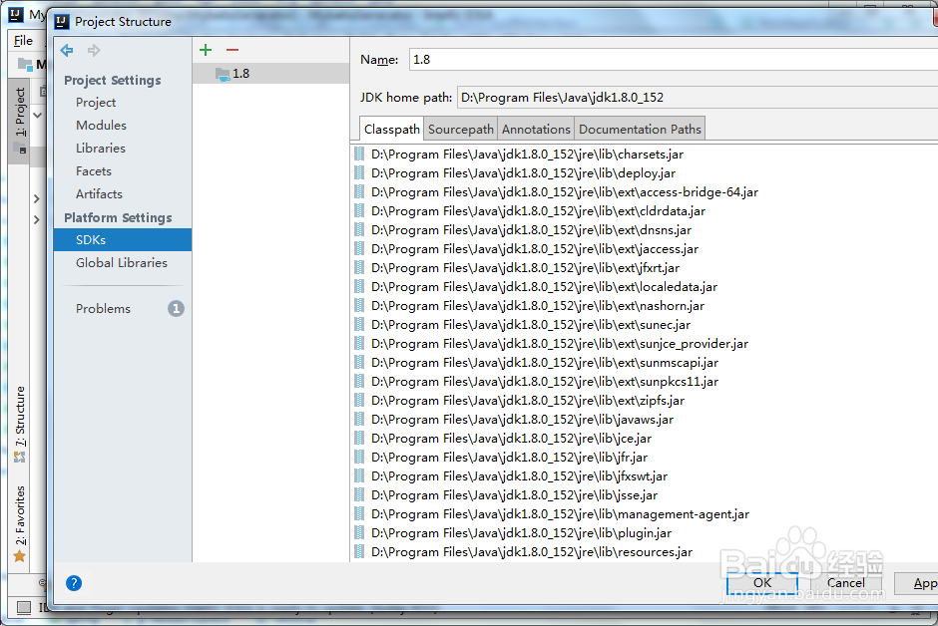Image resolution: width=938 pixels, height=626 pixels.
Task: Select sunmscapi.jar classpath entry
Action: tap(545, 363)
